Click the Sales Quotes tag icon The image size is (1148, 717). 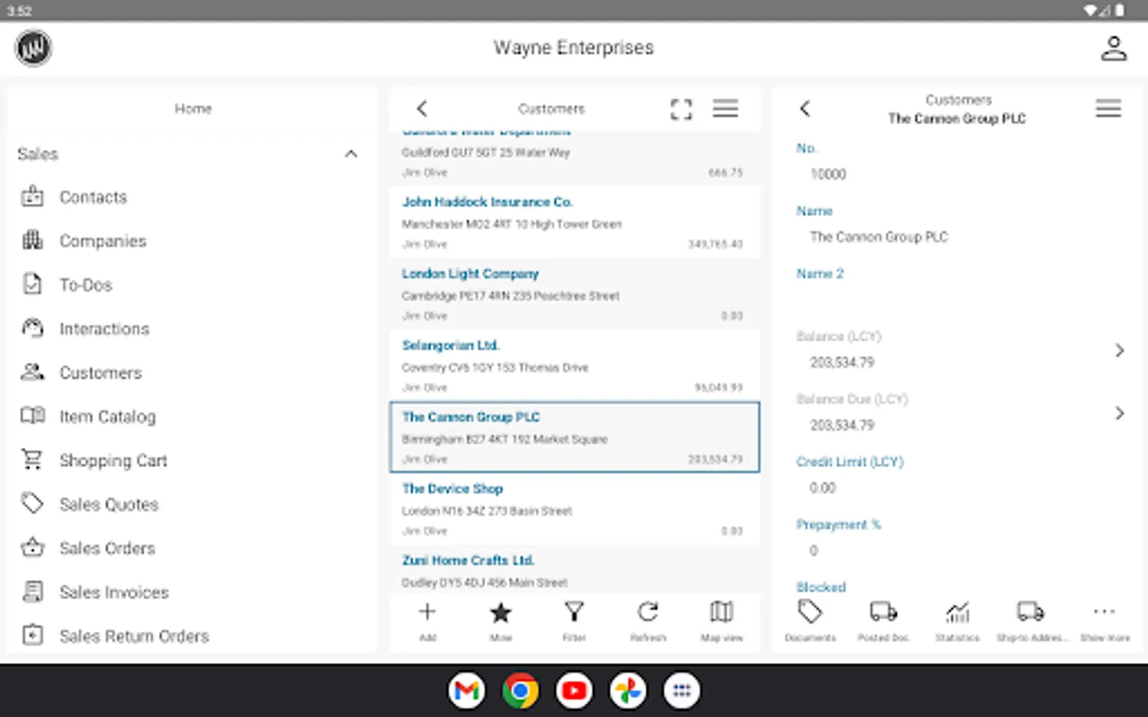tap(33, 503)
